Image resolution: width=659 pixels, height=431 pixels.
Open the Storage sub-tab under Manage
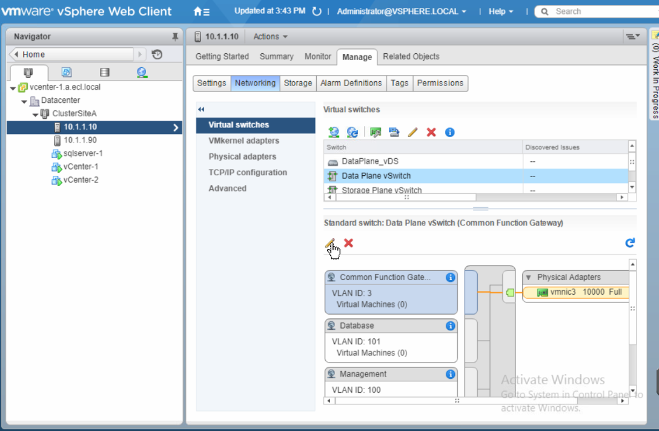pos(298,83)
